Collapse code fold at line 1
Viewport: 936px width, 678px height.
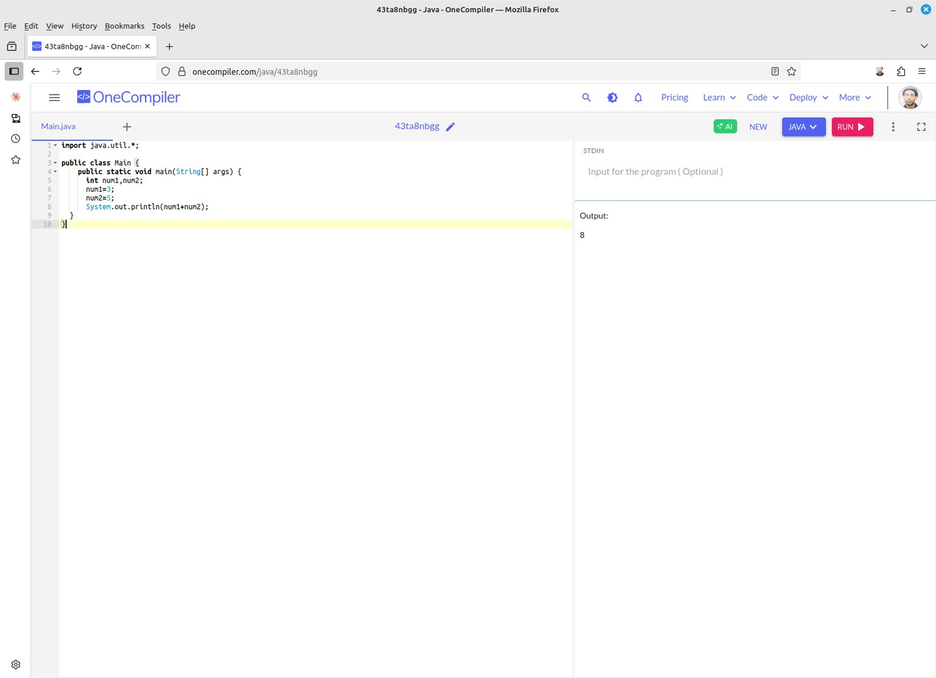point(55,146)
